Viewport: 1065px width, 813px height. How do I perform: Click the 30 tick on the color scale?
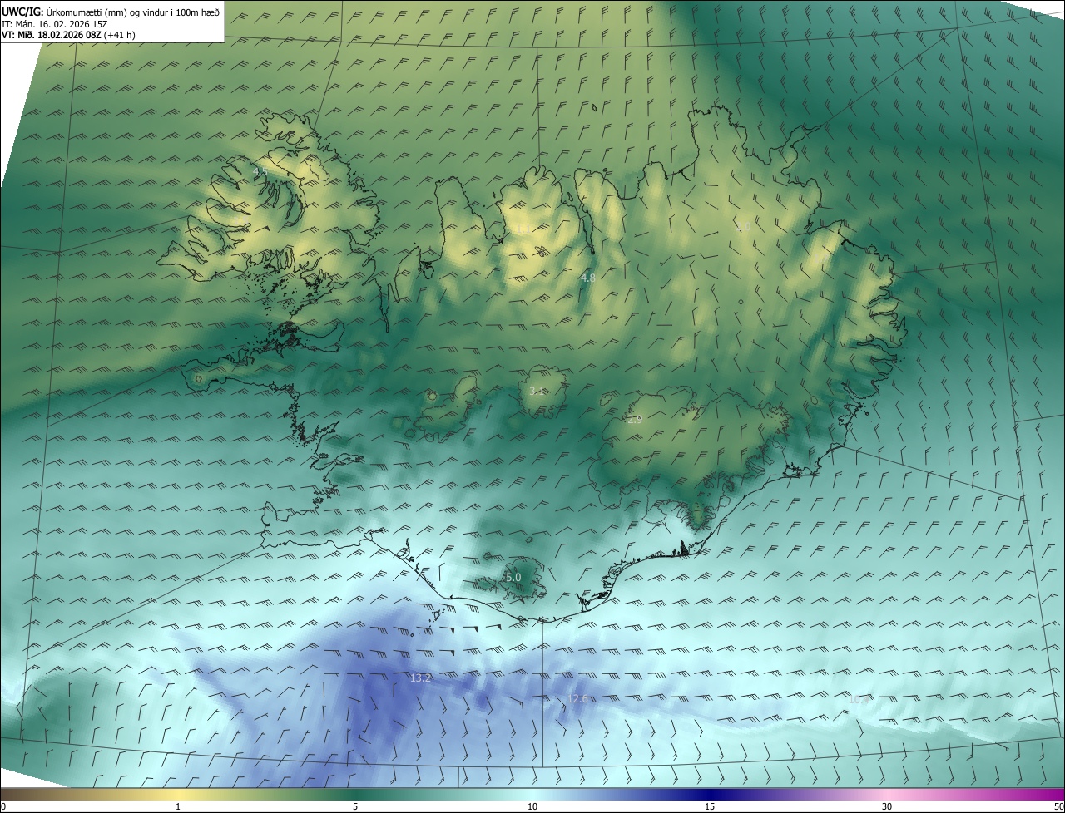(887, 807)
